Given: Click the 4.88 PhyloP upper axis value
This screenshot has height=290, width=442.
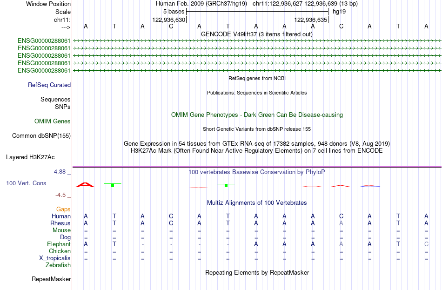Looking at the screenshot, I should click(x=60, y=171).
